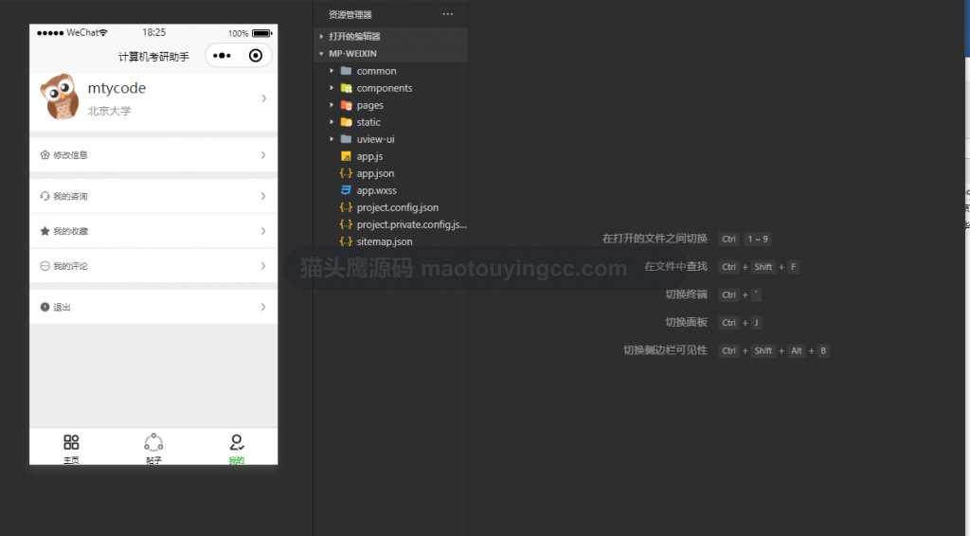Open the 我的评论 row arrow
Viewport: 970px width, 536px height.
coord(263,266)
